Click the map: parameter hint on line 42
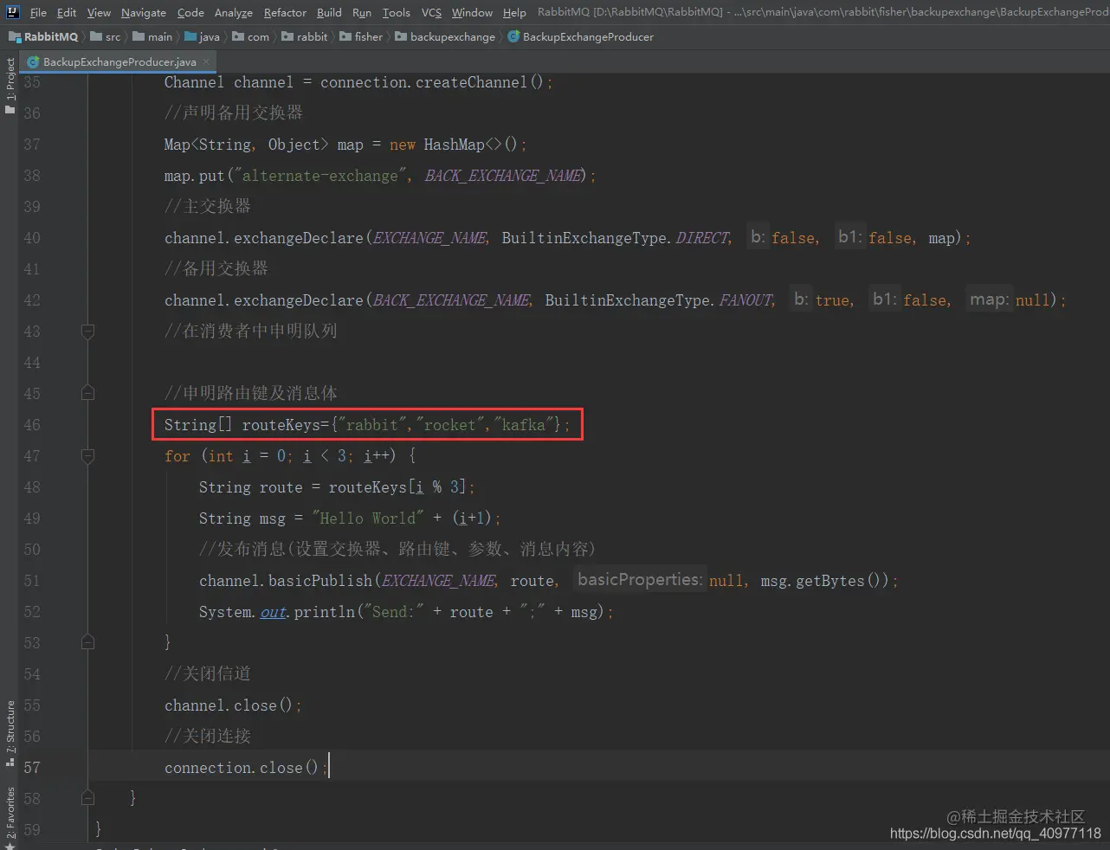Screen dimensions: 1110x850 point(990,299)
